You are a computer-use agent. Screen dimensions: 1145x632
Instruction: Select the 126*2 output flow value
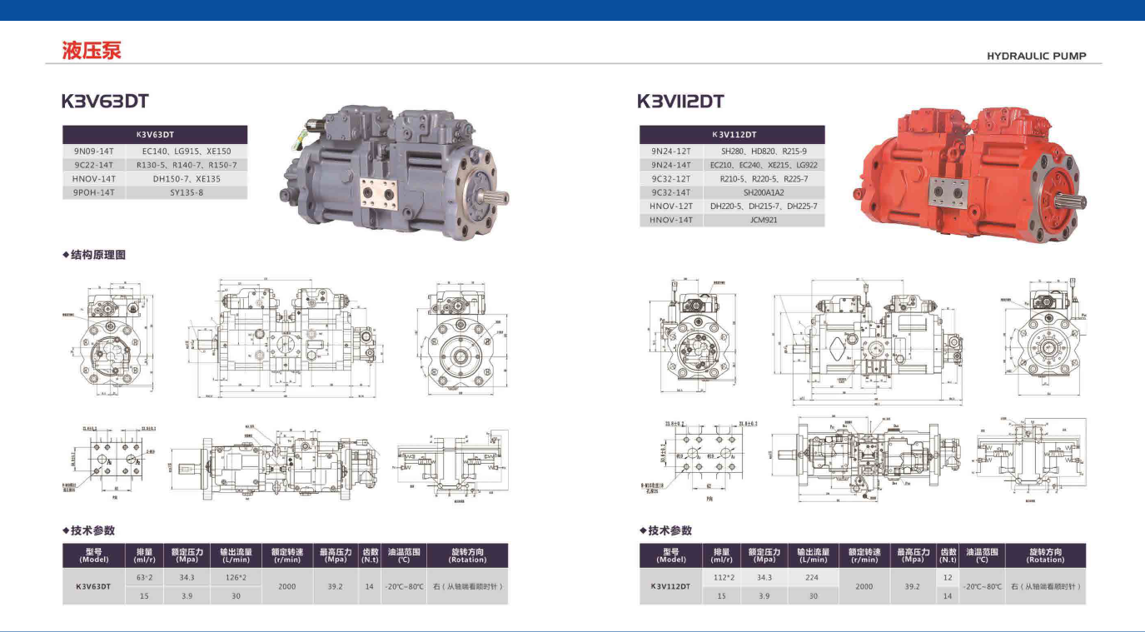tap(236, 577)
